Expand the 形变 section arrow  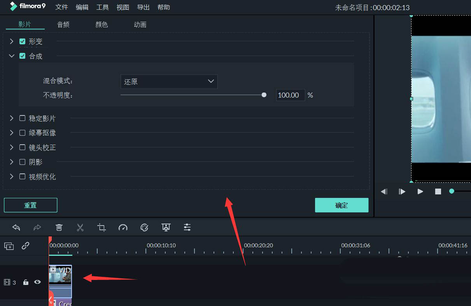point(12,41)
